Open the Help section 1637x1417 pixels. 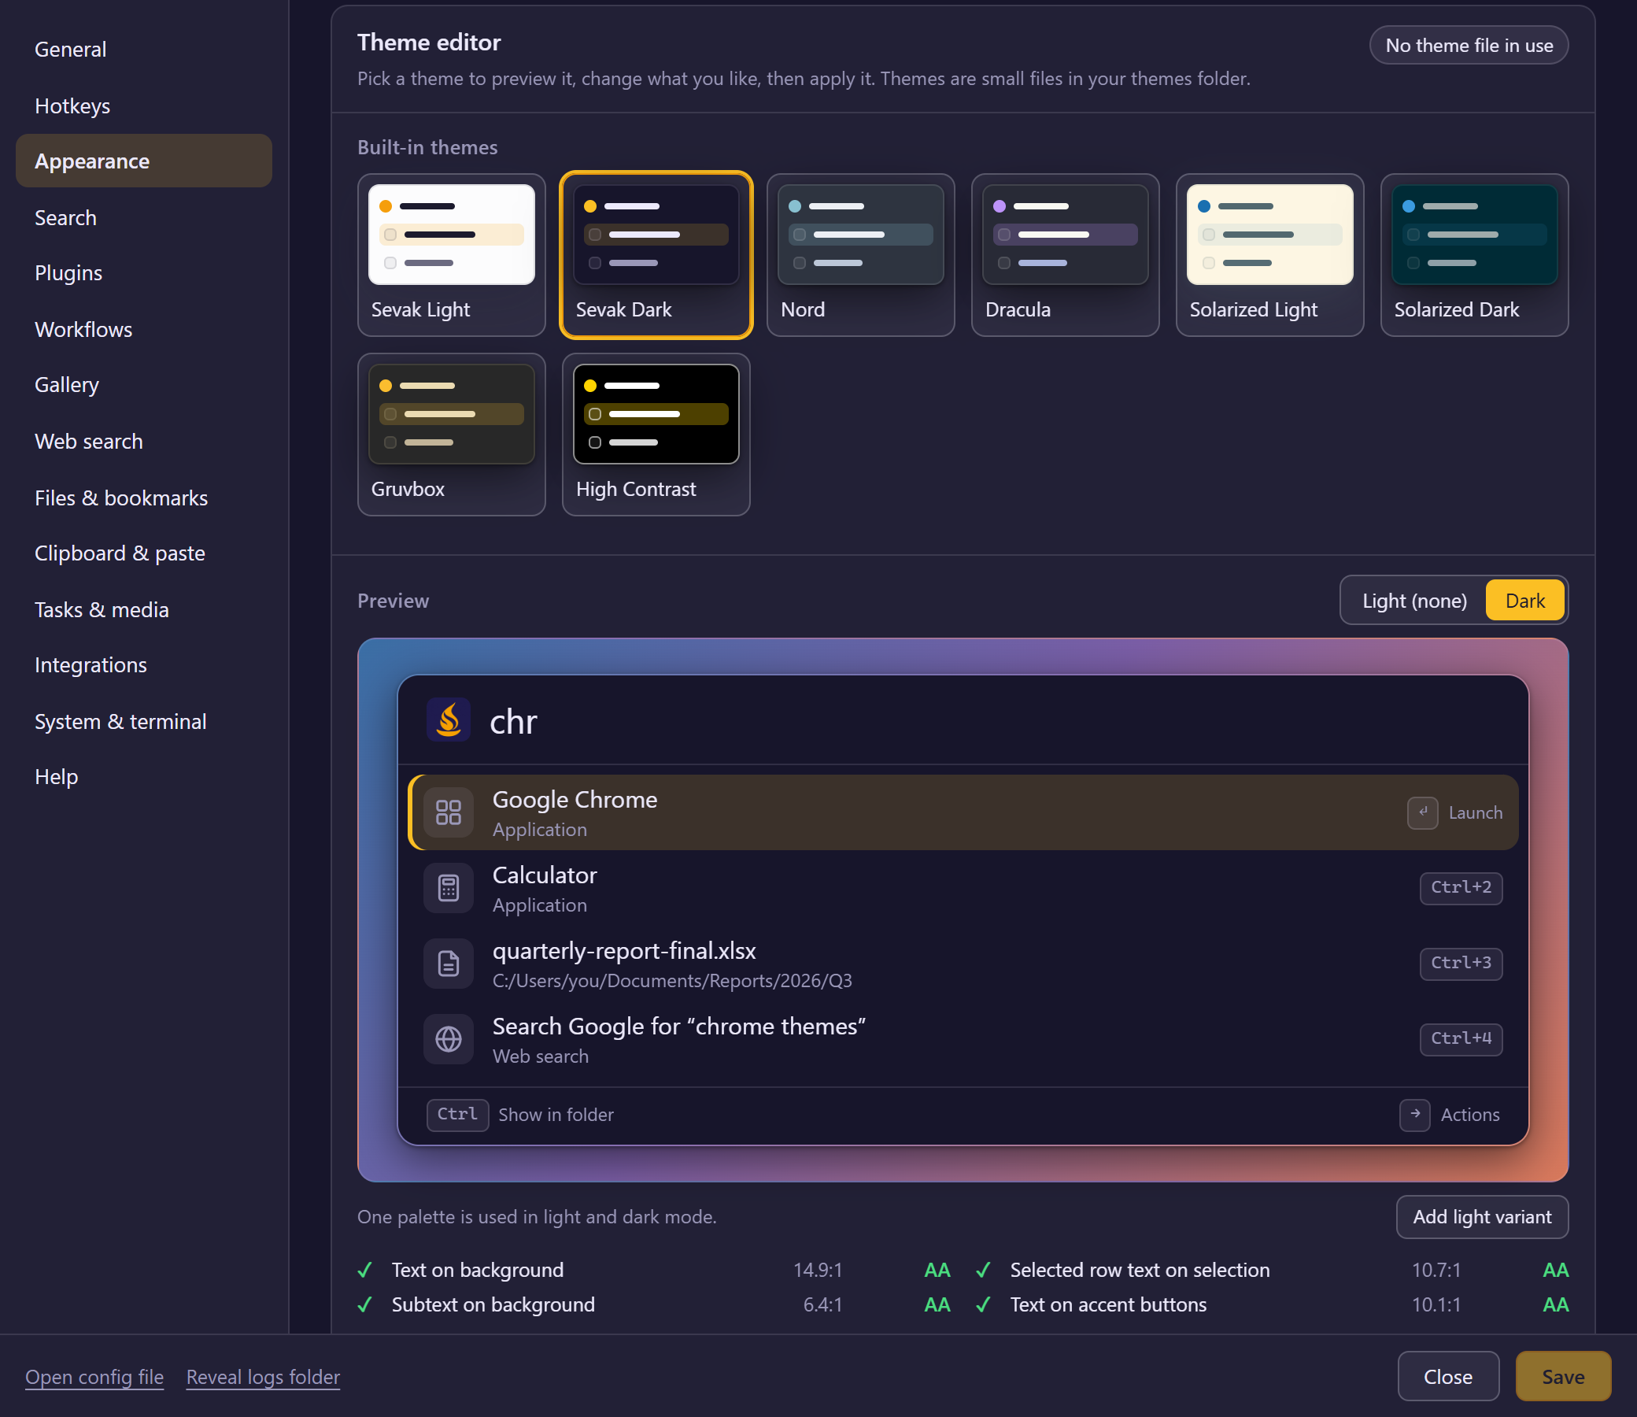144,776
